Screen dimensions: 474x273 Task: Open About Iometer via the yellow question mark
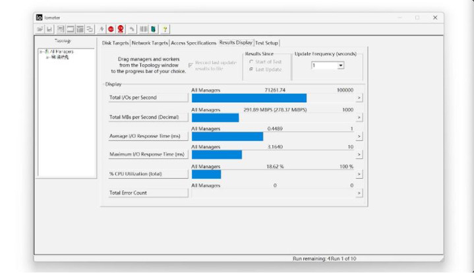point(165,29)
